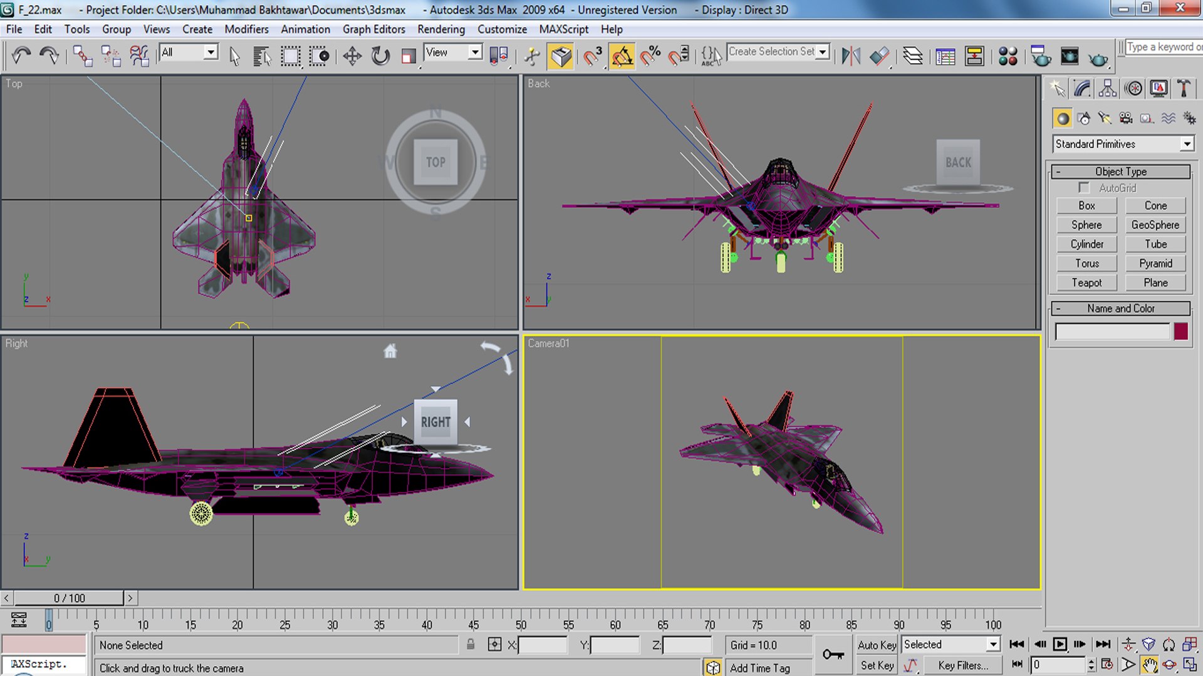Click the Redo arrow icon
This screenshot has width=1203, height=676.
tap(49, 56)
